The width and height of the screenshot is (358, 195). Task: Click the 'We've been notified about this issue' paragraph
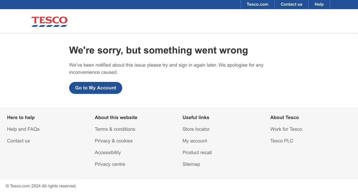tap(166, 68)
